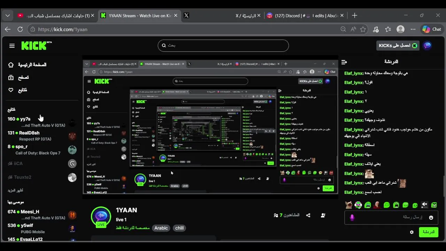The width and height of the screenshot is (446, 251).
Task: Open the browse icon in sidebar
Action: [x=11, y=77]
